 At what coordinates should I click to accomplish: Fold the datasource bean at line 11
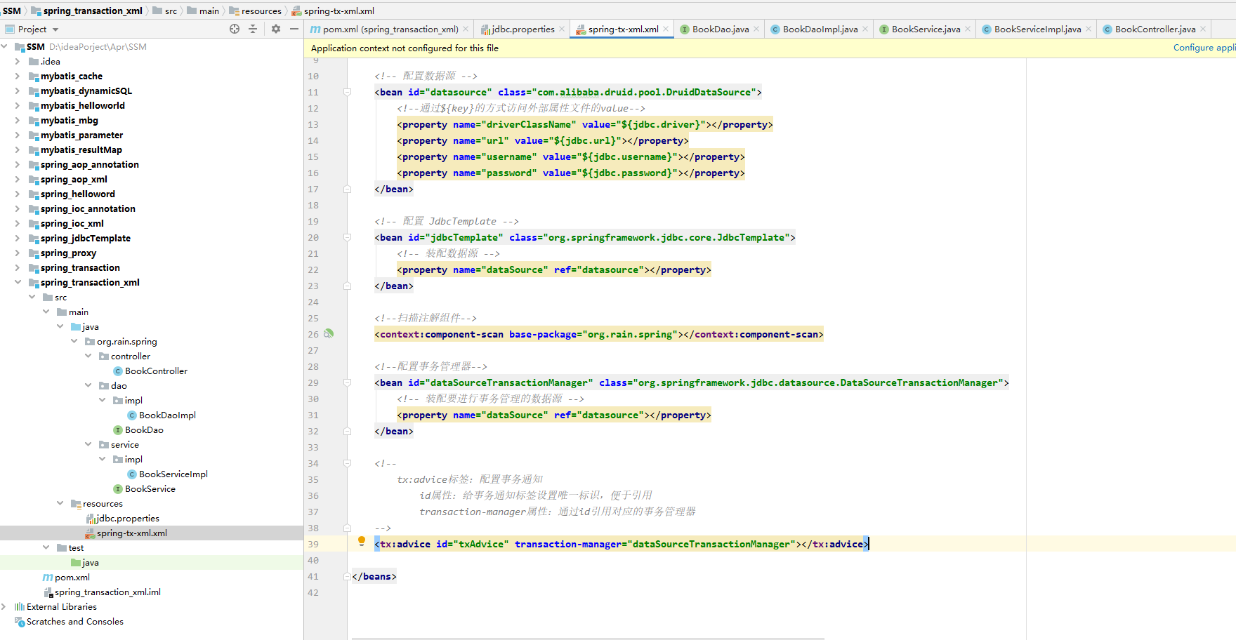point(347,92)
